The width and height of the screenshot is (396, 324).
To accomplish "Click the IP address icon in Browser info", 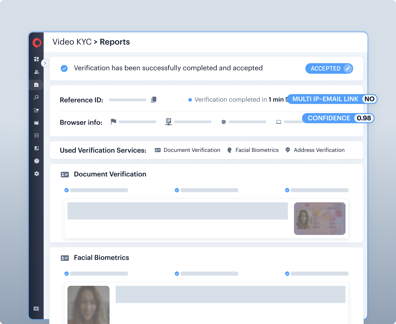I will click(168, 122).
